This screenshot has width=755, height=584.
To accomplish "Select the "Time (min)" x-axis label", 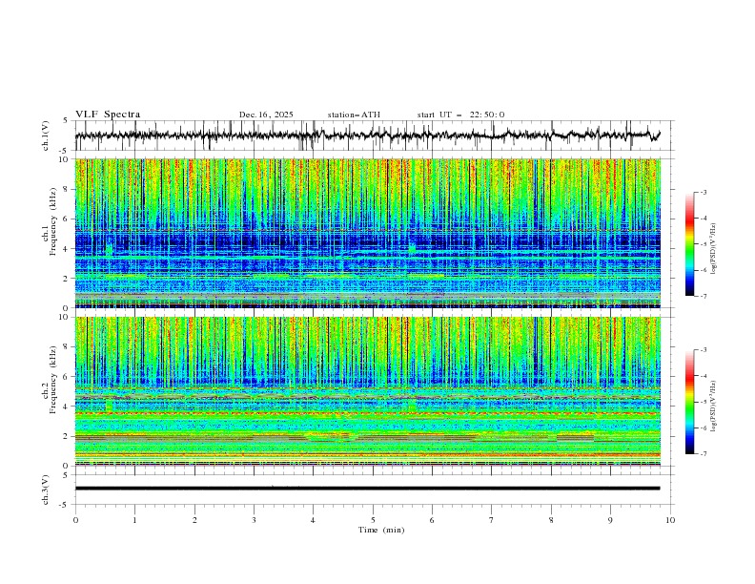I will click(x=381, y=530).
